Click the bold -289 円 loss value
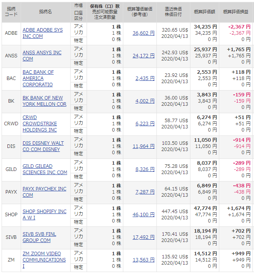 point(242,163)
